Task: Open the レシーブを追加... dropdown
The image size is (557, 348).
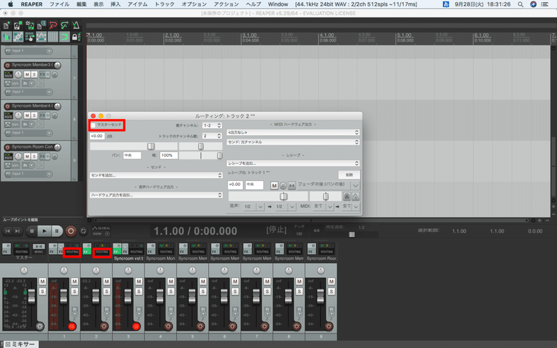Action: click(x=293, y=164)
